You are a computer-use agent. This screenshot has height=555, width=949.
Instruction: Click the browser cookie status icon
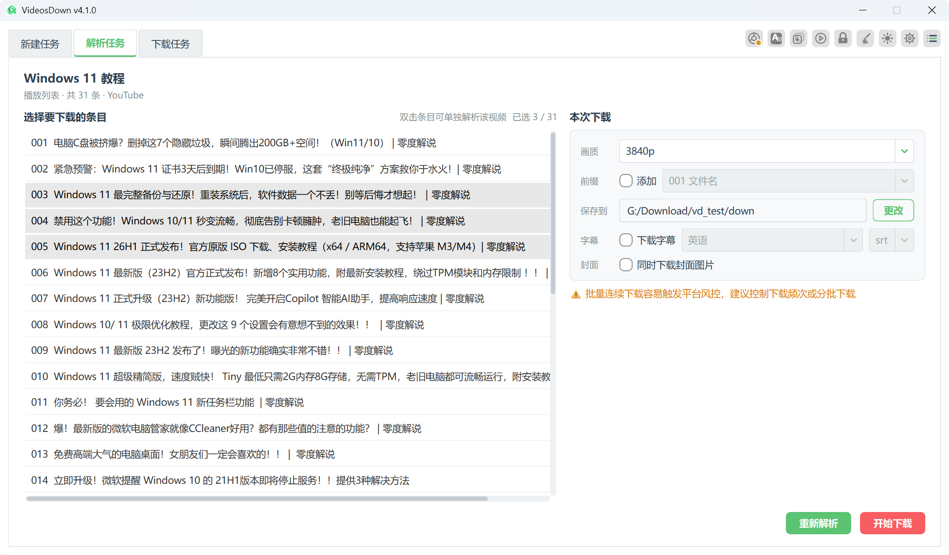click(x=754, y=39)
